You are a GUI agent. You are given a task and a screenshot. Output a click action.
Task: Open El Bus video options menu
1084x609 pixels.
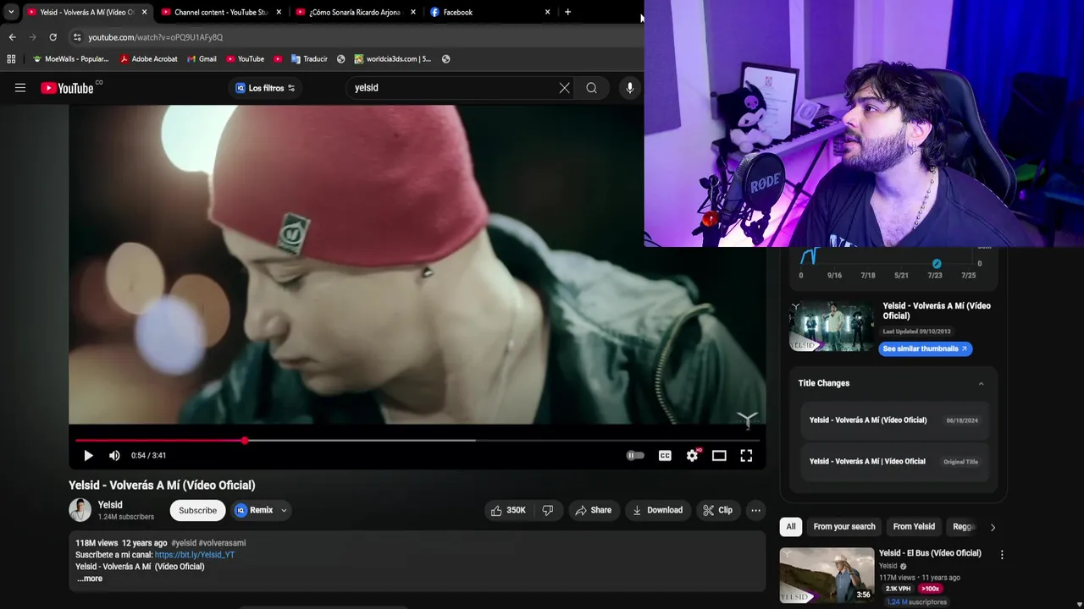1002,555
